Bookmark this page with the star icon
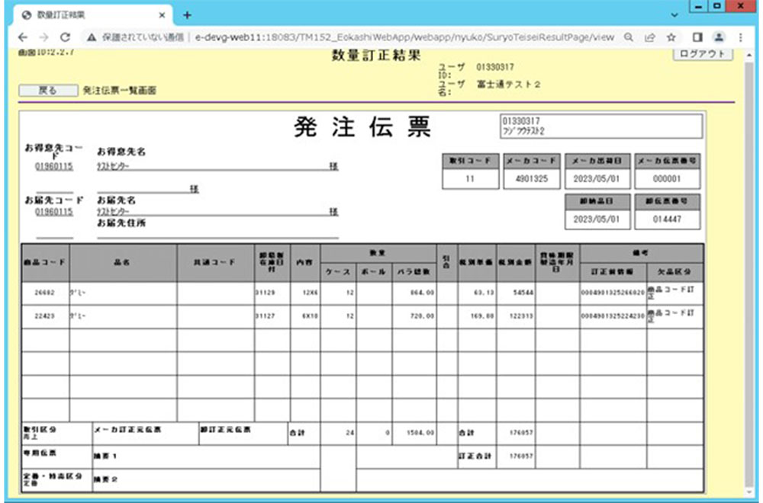This screenshot has height=503, width=763. [x=671, y=37]
